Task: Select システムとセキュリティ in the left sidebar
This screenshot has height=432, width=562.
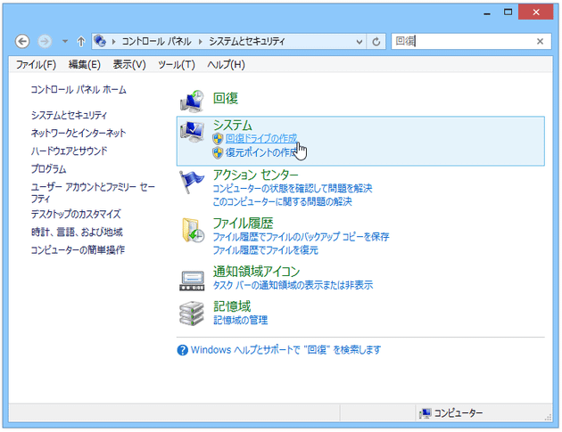Action: 69,115
